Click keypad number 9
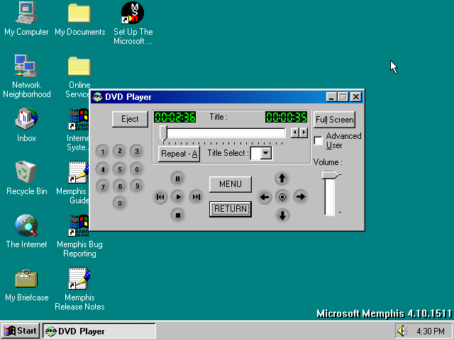454x340 pixels. pos(137,186)
